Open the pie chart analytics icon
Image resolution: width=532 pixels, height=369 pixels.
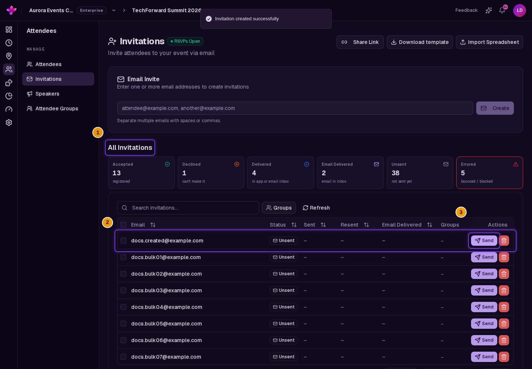(x=9, y=96)
